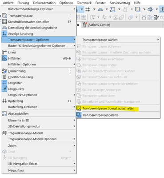Expand 3D-Navigation Extras submenu

39,164
